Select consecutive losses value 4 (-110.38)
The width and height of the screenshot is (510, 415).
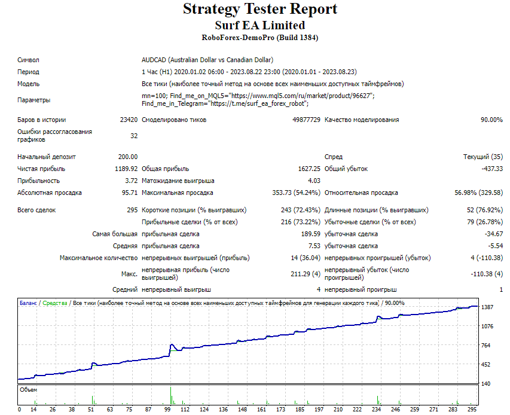pos(487,258)
